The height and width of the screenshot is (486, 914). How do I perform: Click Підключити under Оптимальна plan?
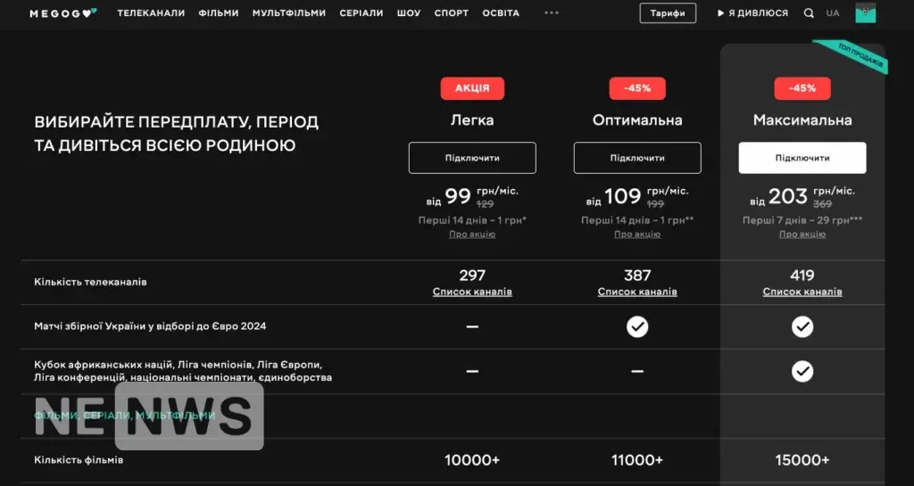637,158
